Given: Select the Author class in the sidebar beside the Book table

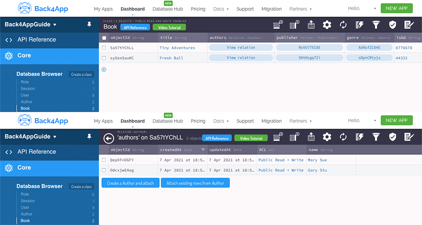Looking at the screenshot, I should point(27,102).
